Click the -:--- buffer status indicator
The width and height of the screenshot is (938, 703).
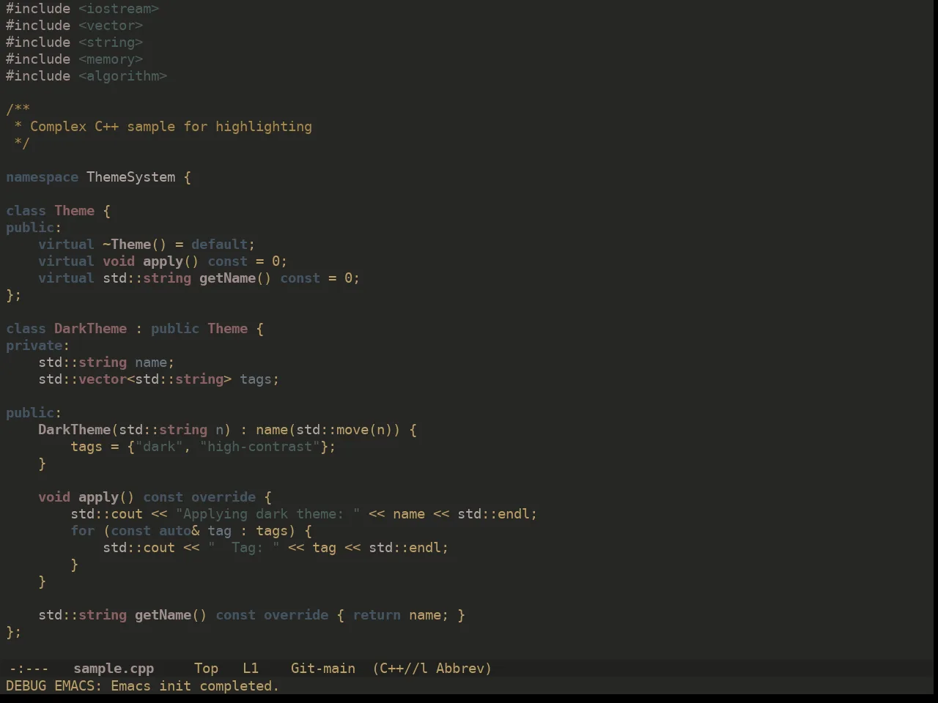(29, 669)
